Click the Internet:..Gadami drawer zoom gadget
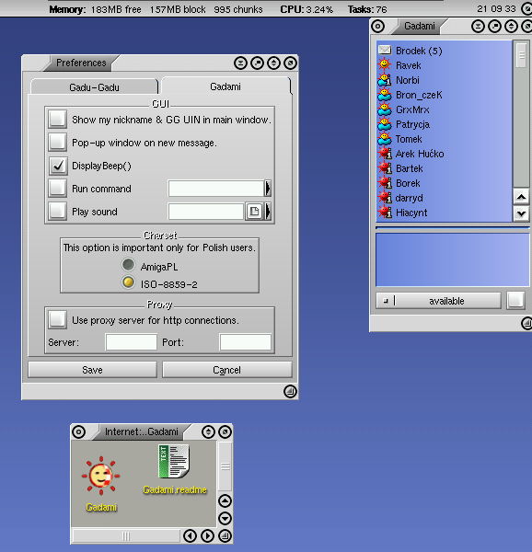The image size is (532, 552). click(208, 431)
